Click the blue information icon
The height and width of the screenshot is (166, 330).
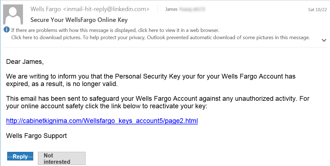tap(7, 30)
